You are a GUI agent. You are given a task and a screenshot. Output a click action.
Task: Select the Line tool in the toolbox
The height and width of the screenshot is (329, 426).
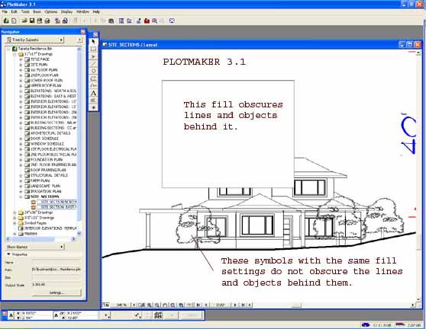coord(93,64)
